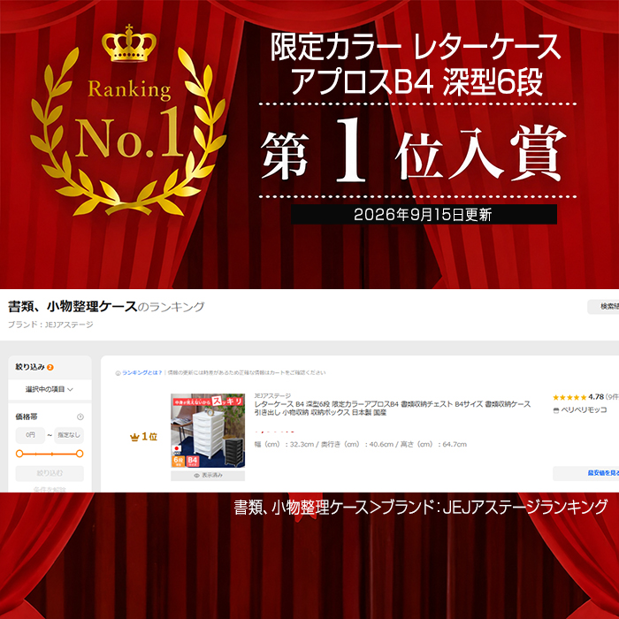Viewport: 619px width, 619px height.
Task: Grab the right handle of the price slider
Action: (80, 454)
